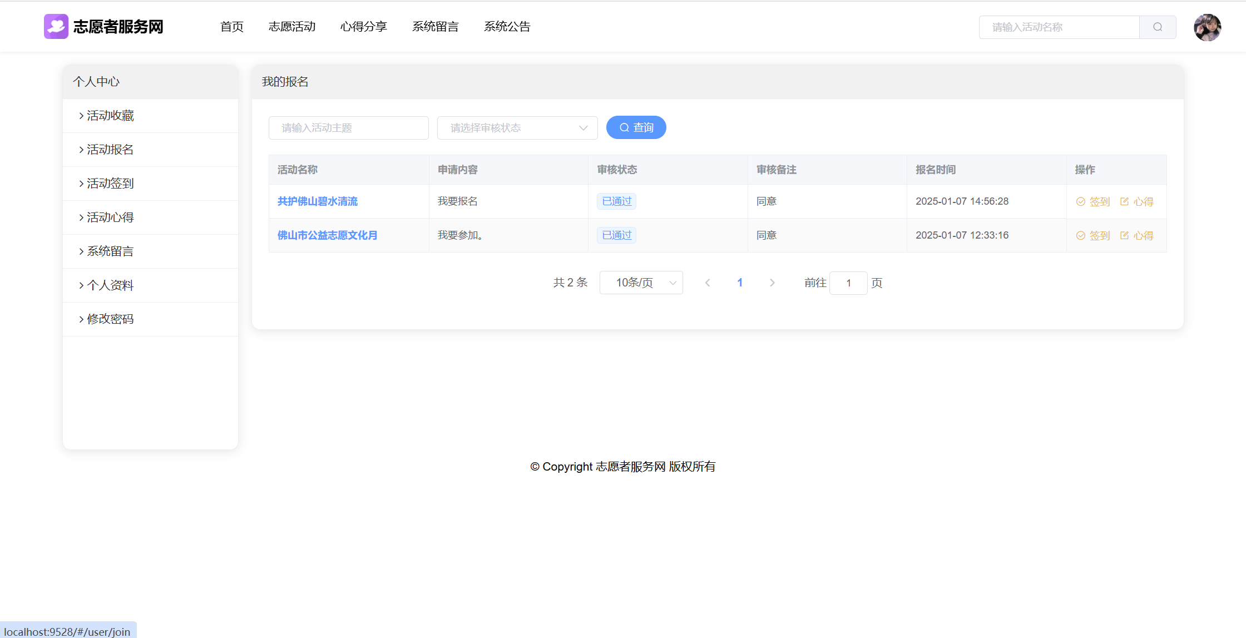This screenshot has width=1246, height=638.
Task: Open the user avatar menu
Action: [x=1207, y=27]
